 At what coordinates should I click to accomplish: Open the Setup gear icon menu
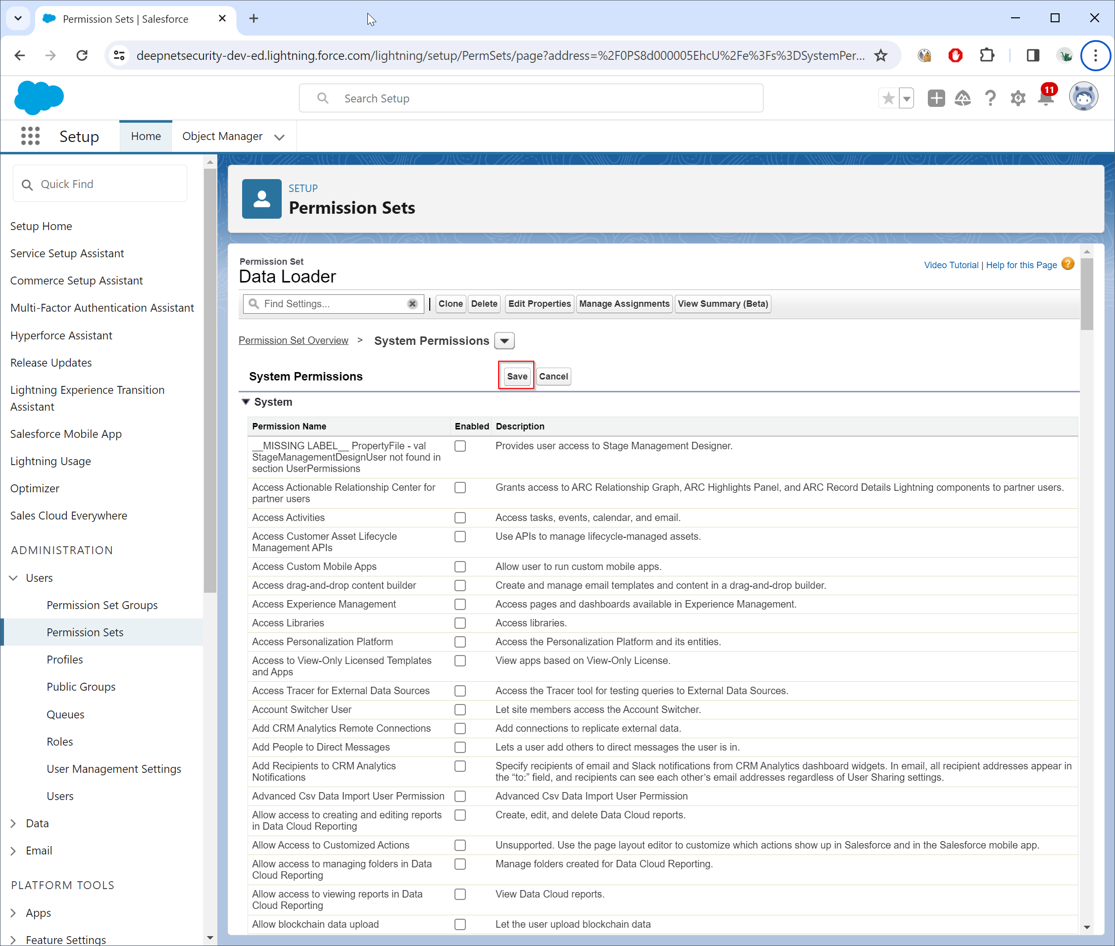[1017, 98]
